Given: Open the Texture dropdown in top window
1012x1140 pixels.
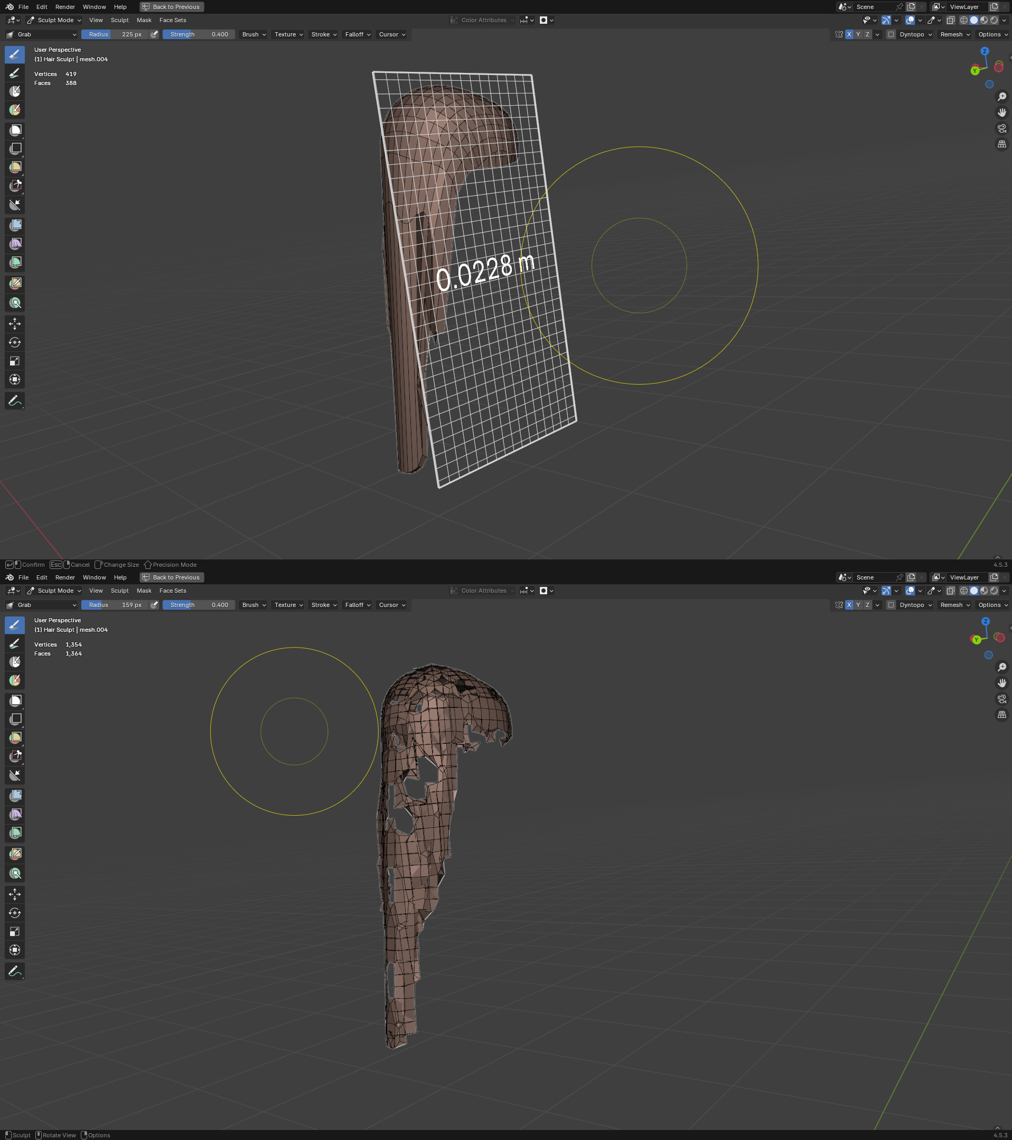Looking at the screenshot, I should (288, 34).
